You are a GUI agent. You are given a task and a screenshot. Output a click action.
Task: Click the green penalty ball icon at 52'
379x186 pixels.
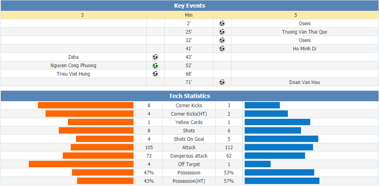click(156, 65)
